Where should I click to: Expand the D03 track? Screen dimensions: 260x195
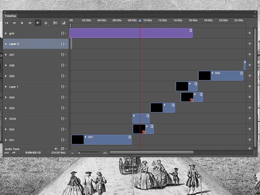point(6,108)
